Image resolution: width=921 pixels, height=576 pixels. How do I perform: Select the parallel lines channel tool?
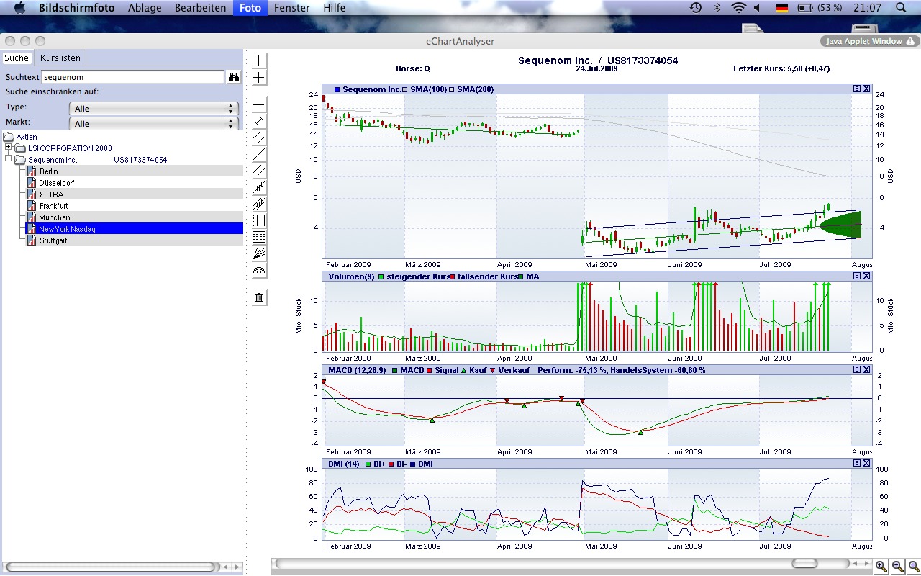pos(259,171)
